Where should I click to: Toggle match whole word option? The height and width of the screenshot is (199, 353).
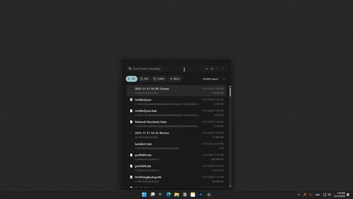point(212,69)
